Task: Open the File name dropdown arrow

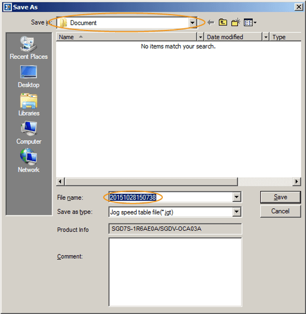Action: (237, 197)
